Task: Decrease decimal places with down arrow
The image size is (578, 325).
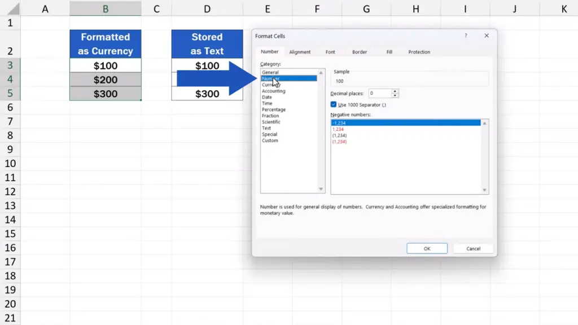Action: point(395,95)
